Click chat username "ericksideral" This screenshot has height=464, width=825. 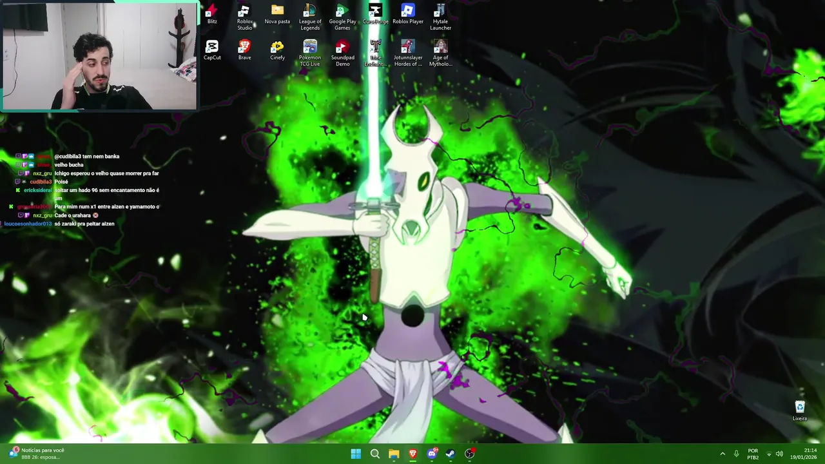click(x=37, y=190)
